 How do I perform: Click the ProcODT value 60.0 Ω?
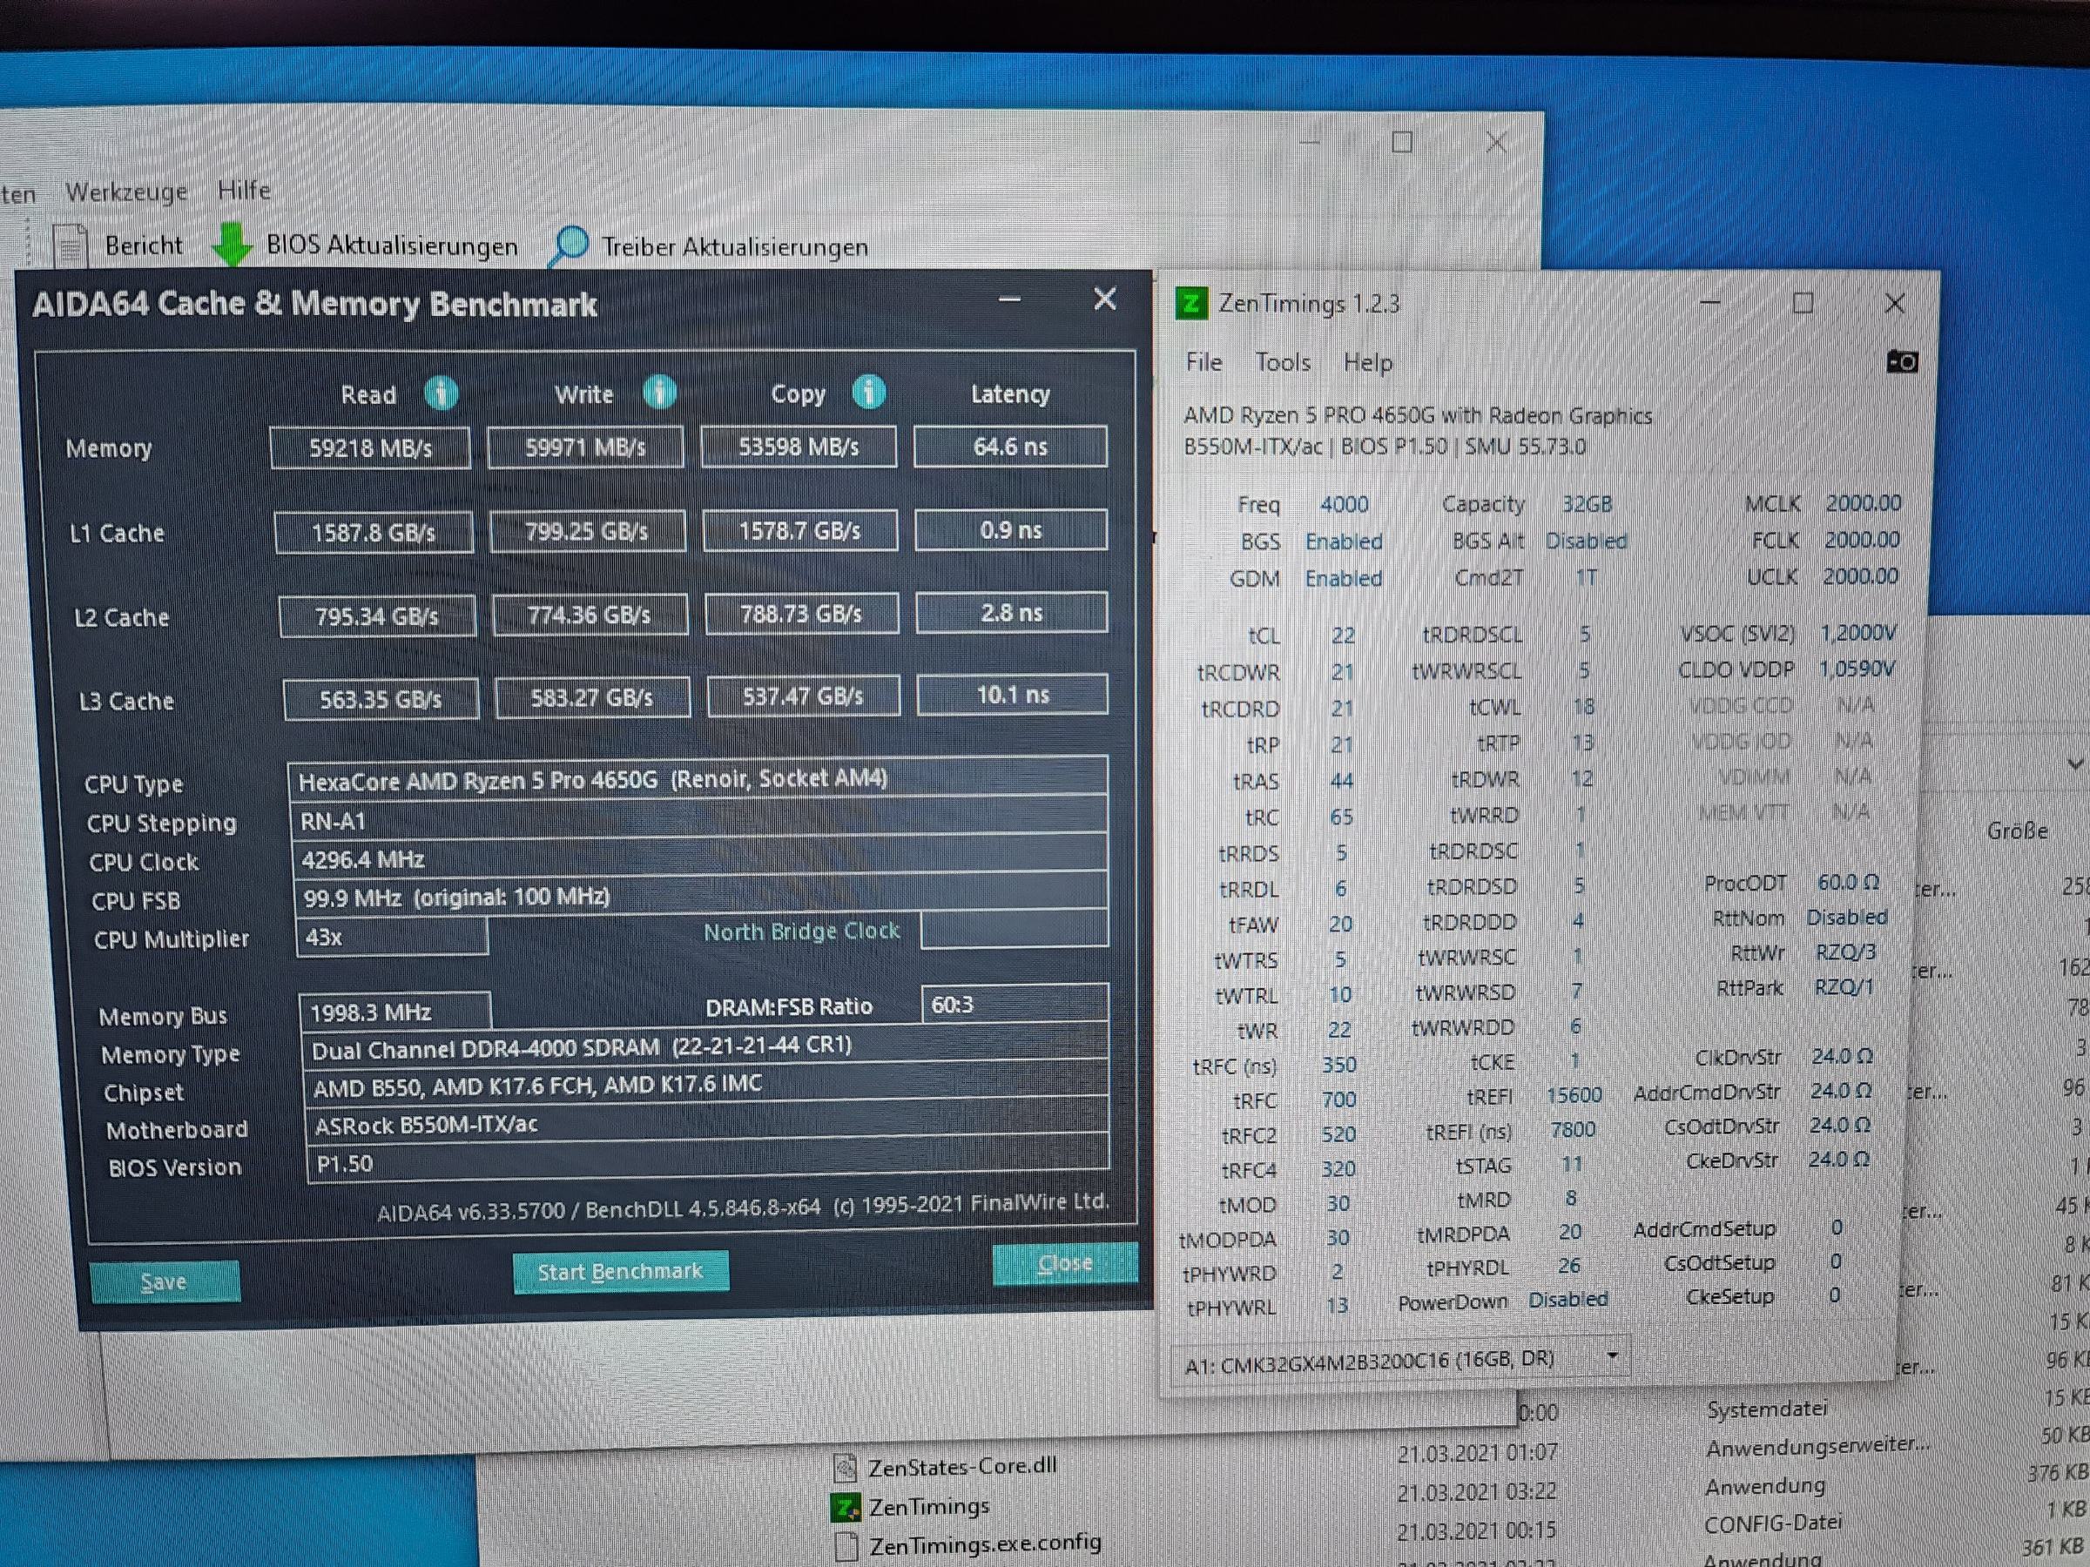click(1847, 882)
